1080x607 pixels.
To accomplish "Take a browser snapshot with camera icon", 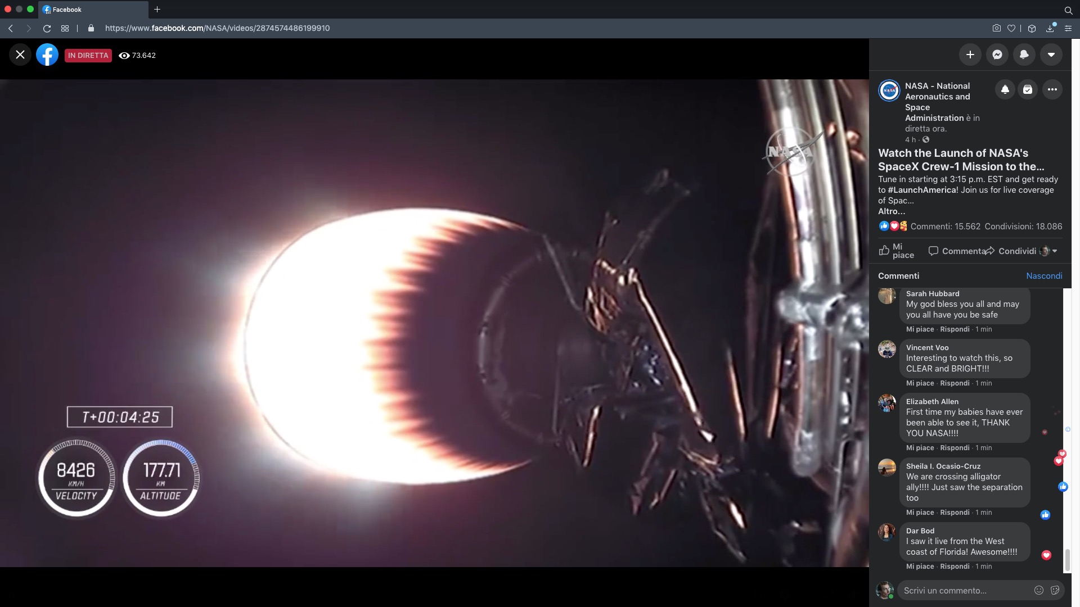I will pyautogui.click(x=996, y=28).
